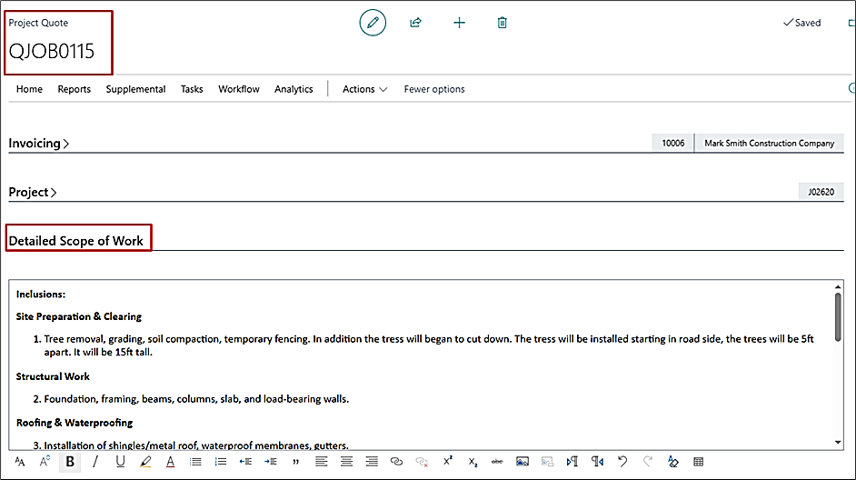Expand the Invoicing section

point(39,144)
